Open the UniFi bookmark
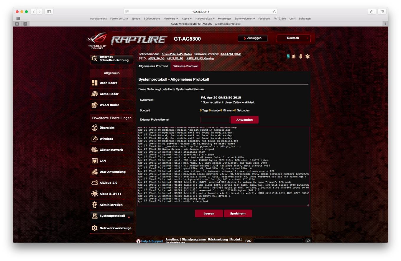The height and width of the screenshot is (261, 401). 292,19
